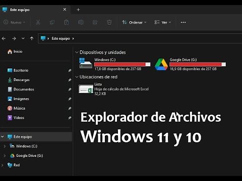Unpin Escritorio using its pin icon
This screenshot has height=181, width=242.
(70, 70)
